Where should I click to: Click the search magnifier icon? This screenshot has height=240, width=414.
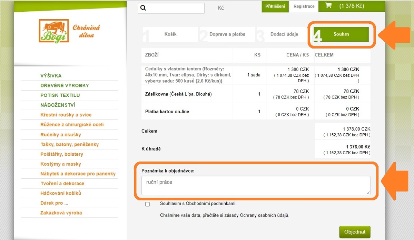pos(143,8)
